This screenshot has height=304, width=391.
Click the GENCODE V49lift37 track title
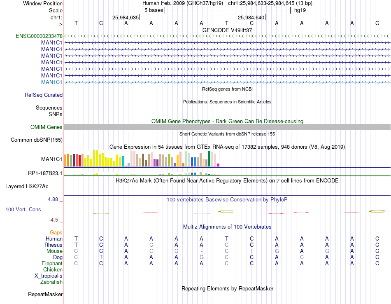(x=227, y=30)
